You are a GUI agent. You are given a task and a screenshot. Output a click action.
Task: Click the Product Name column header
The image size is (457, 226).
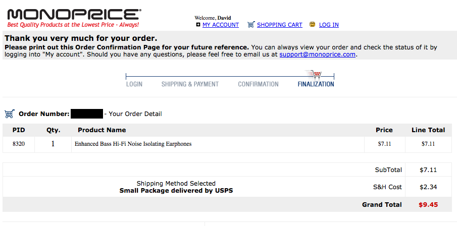point(101,130)
